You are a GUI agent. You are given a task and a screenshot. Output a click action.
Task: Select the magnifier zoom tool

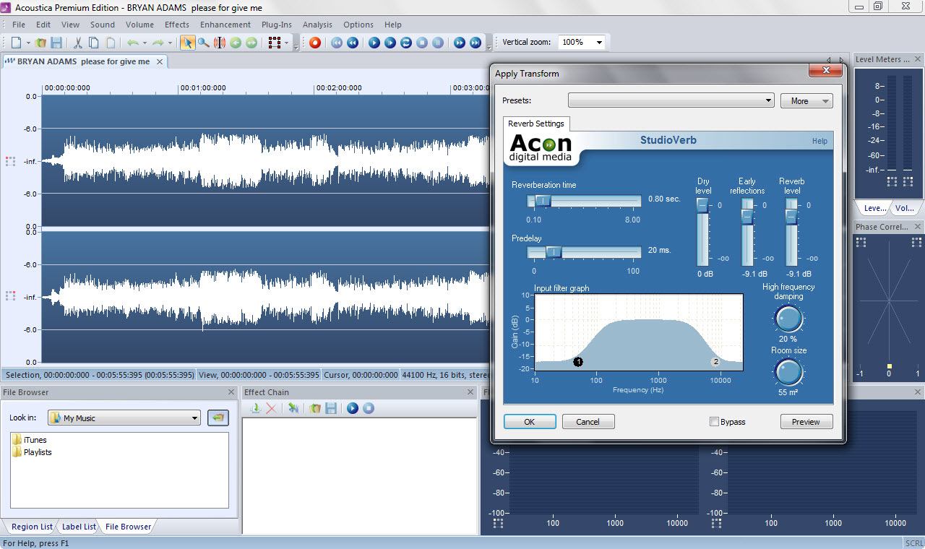(x=204, y=43)
